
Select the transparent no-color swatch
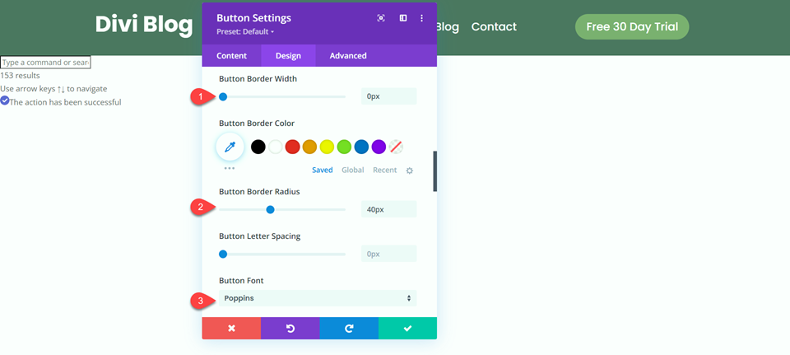pyautogui.click(x=396, y=147)
